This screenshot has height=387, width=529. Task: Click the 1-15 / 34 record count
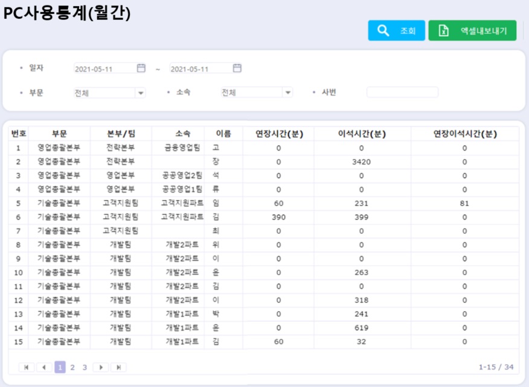coord(496,367)
